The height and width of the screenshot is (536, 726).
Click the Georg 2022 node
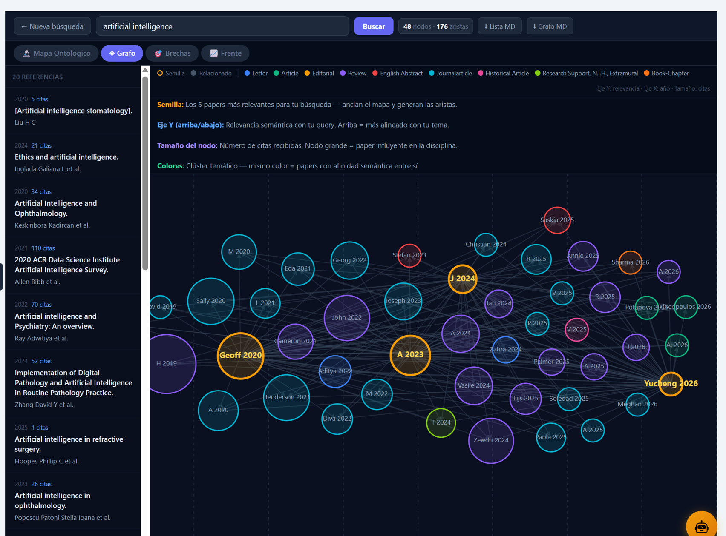point(349,260)
